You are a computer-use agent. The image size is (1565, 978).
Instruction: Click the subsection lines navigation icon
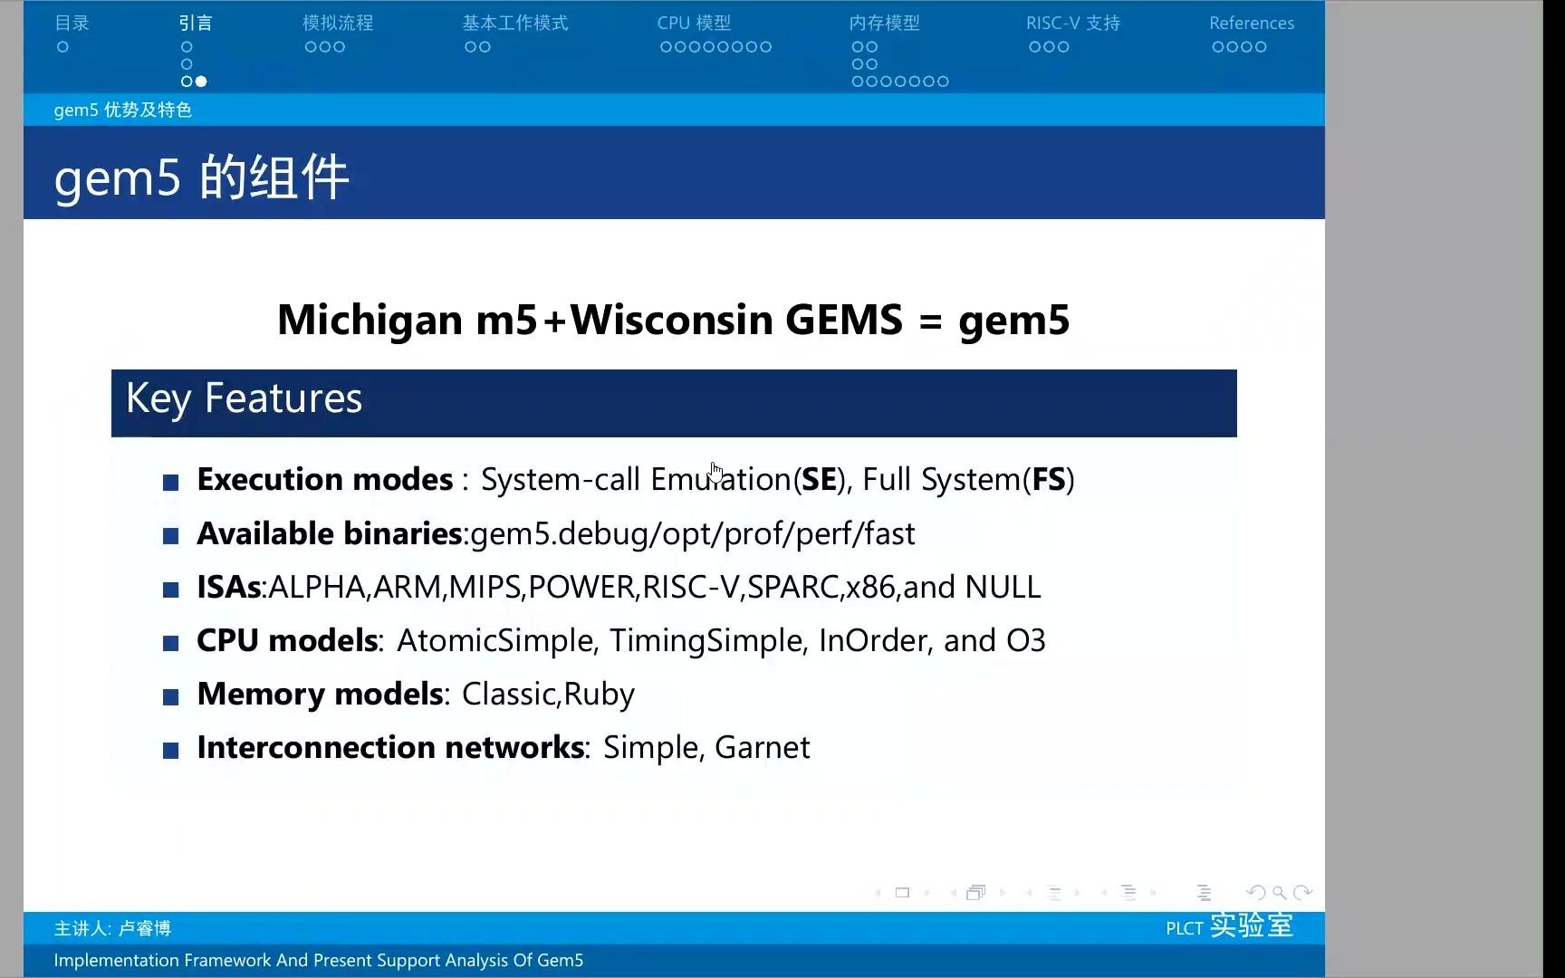tap(1053, 893)
